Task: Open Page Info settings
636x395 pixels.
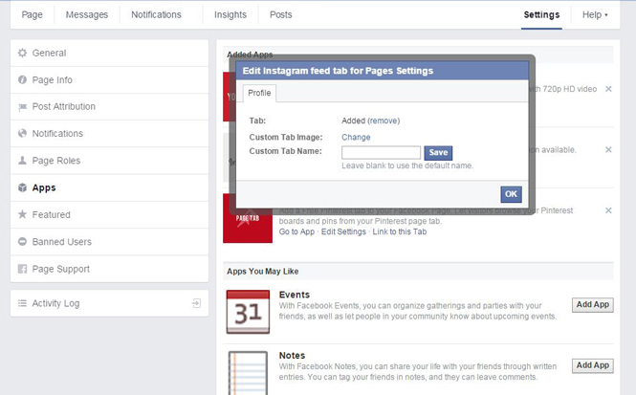Action: click(x=110, y=80)
